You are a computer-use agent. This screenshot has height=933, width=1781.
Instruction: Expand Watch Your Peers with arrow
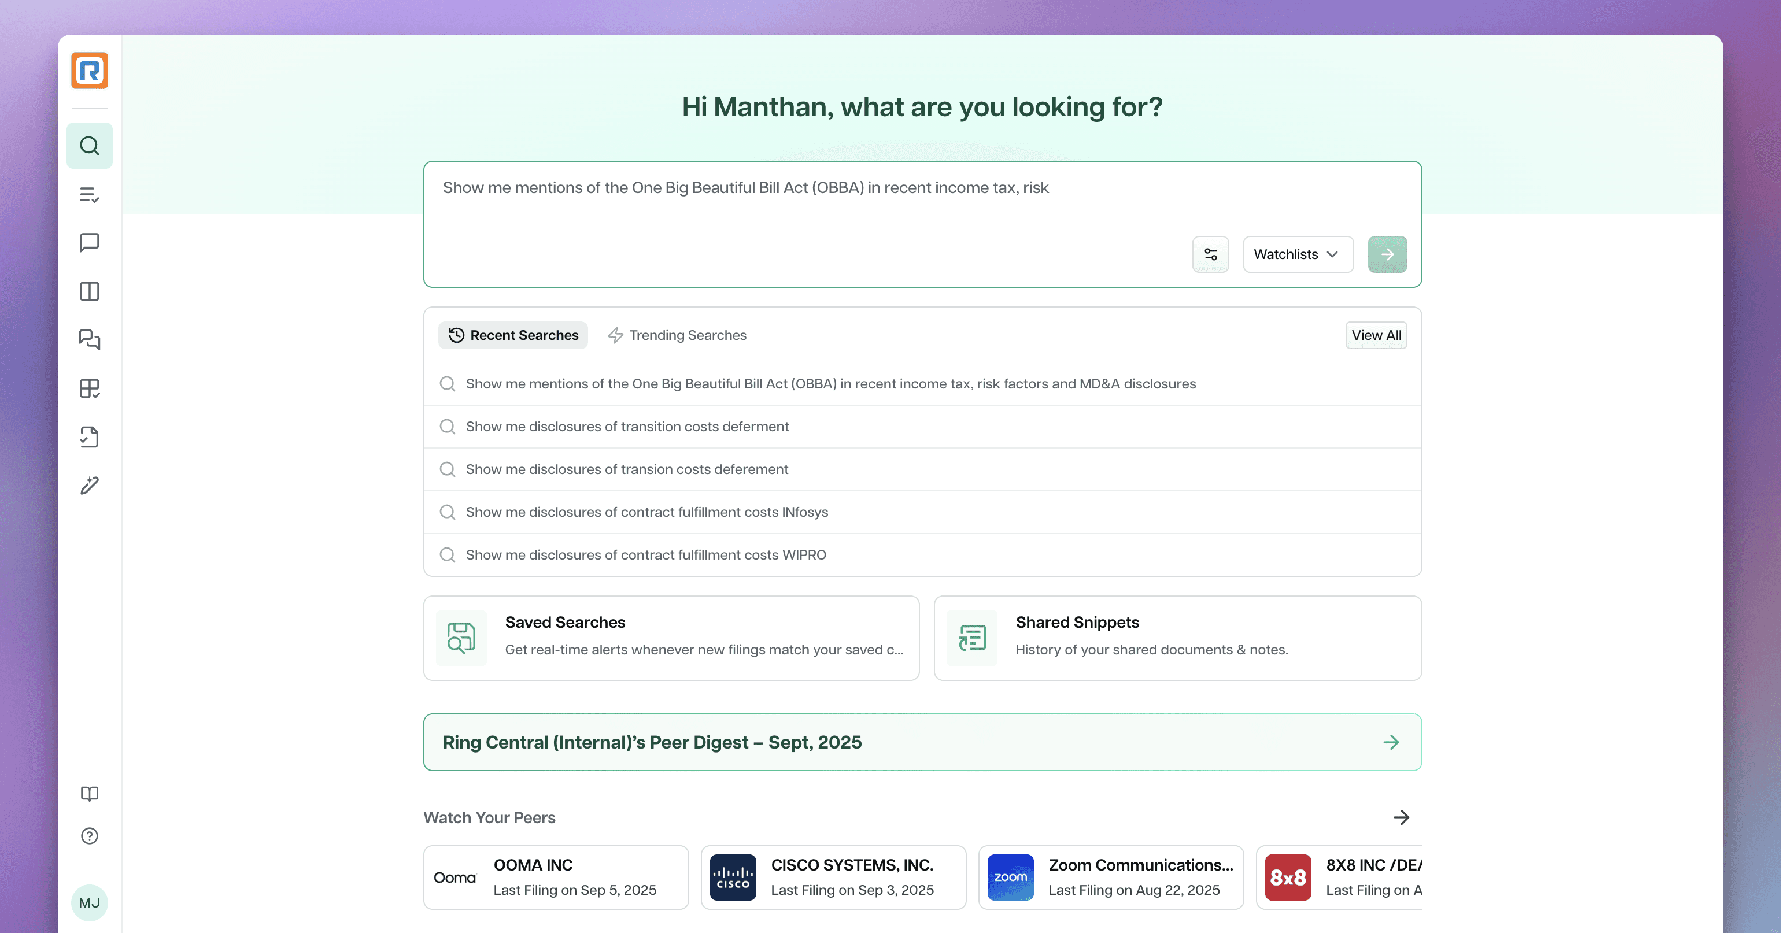pos(1401,817)
